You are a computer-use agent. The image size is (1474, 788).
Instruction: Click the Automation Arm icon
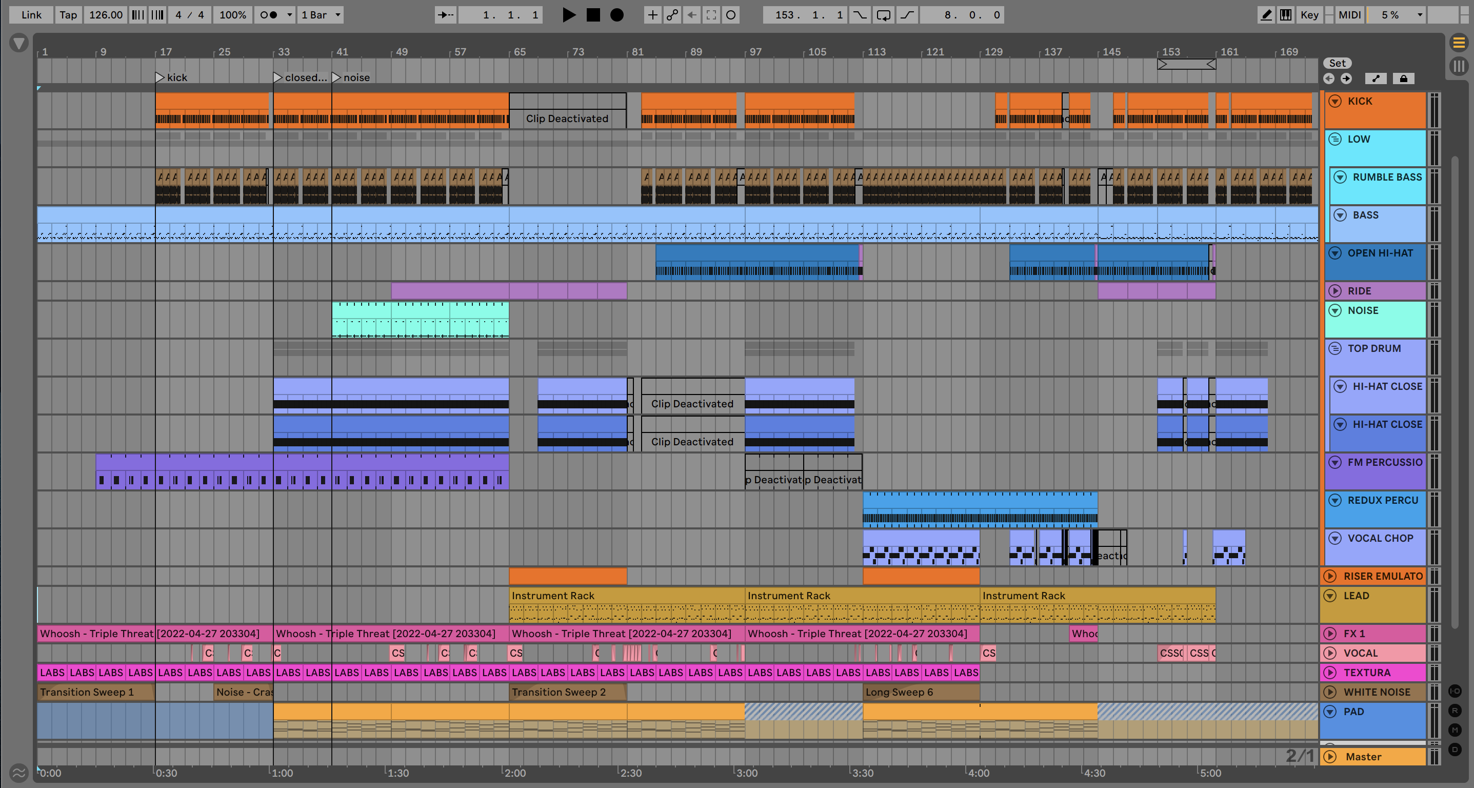tap(672, 15)
